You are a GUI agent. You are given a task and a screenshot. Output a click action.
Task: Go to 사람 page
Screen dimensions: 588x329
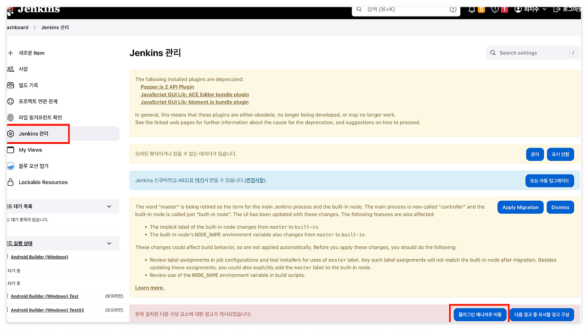pyautogui.click(x=23, y=69)
